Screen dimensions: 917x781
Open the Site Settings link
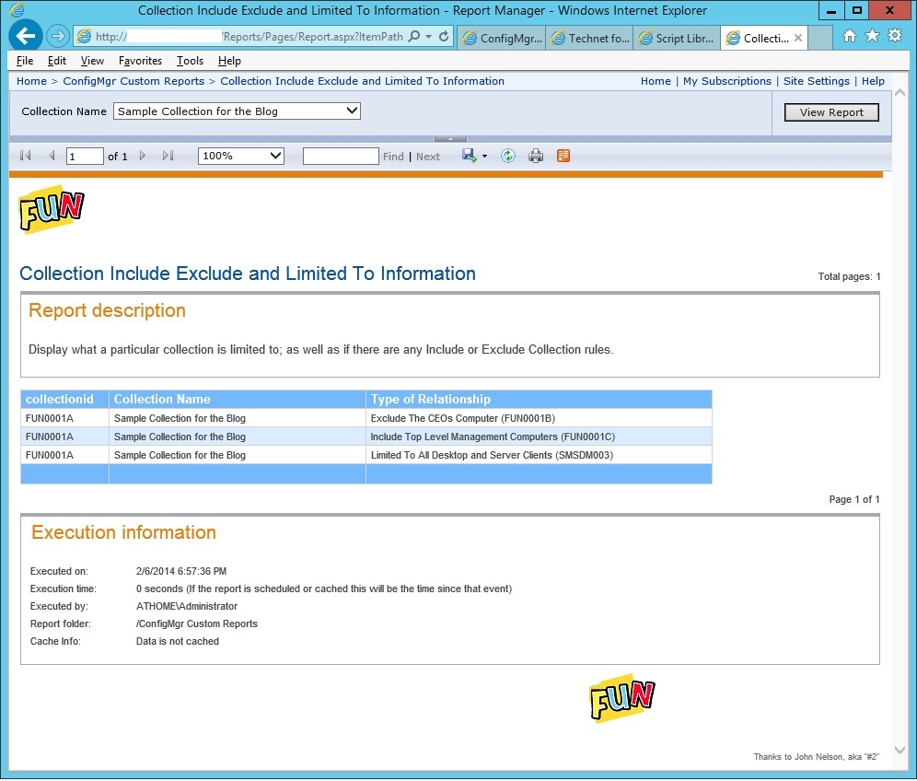click(x=818, y=81)
